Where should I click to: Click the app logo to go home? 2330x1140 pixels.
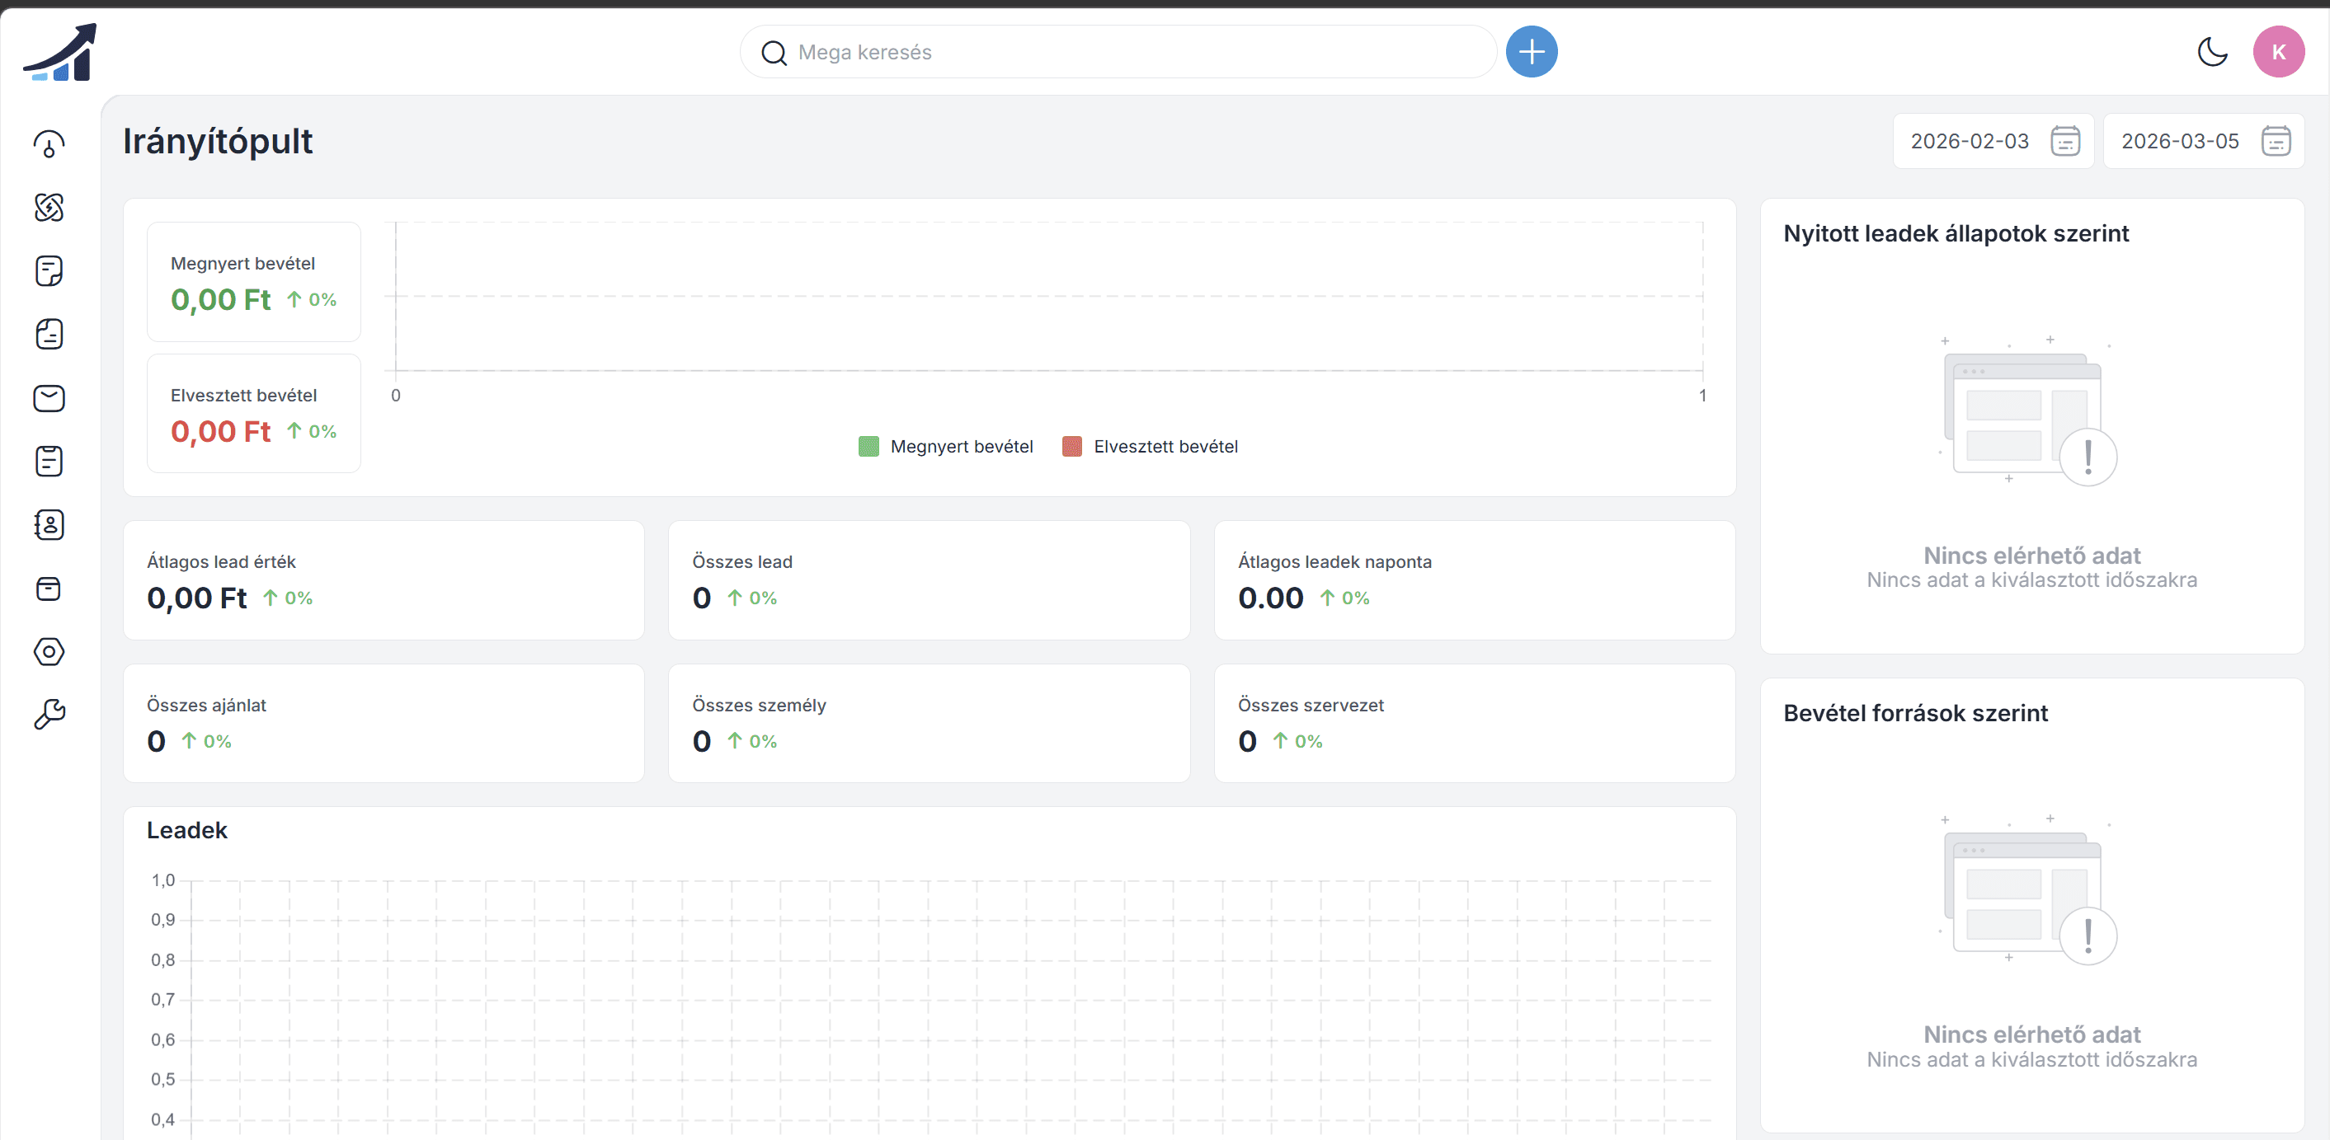[60, 52]
